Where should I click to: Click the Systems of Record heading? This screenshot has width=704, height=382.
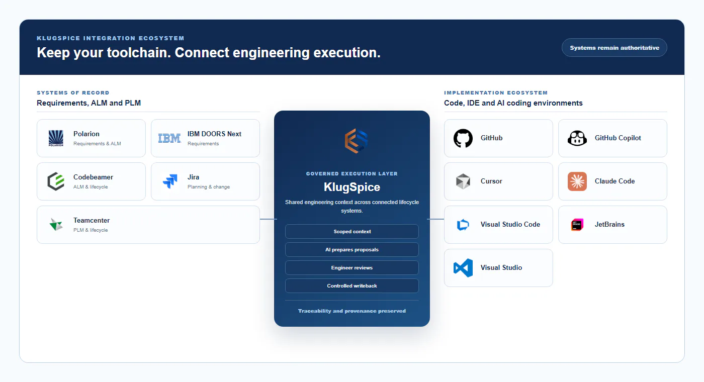tap(73, 93)
